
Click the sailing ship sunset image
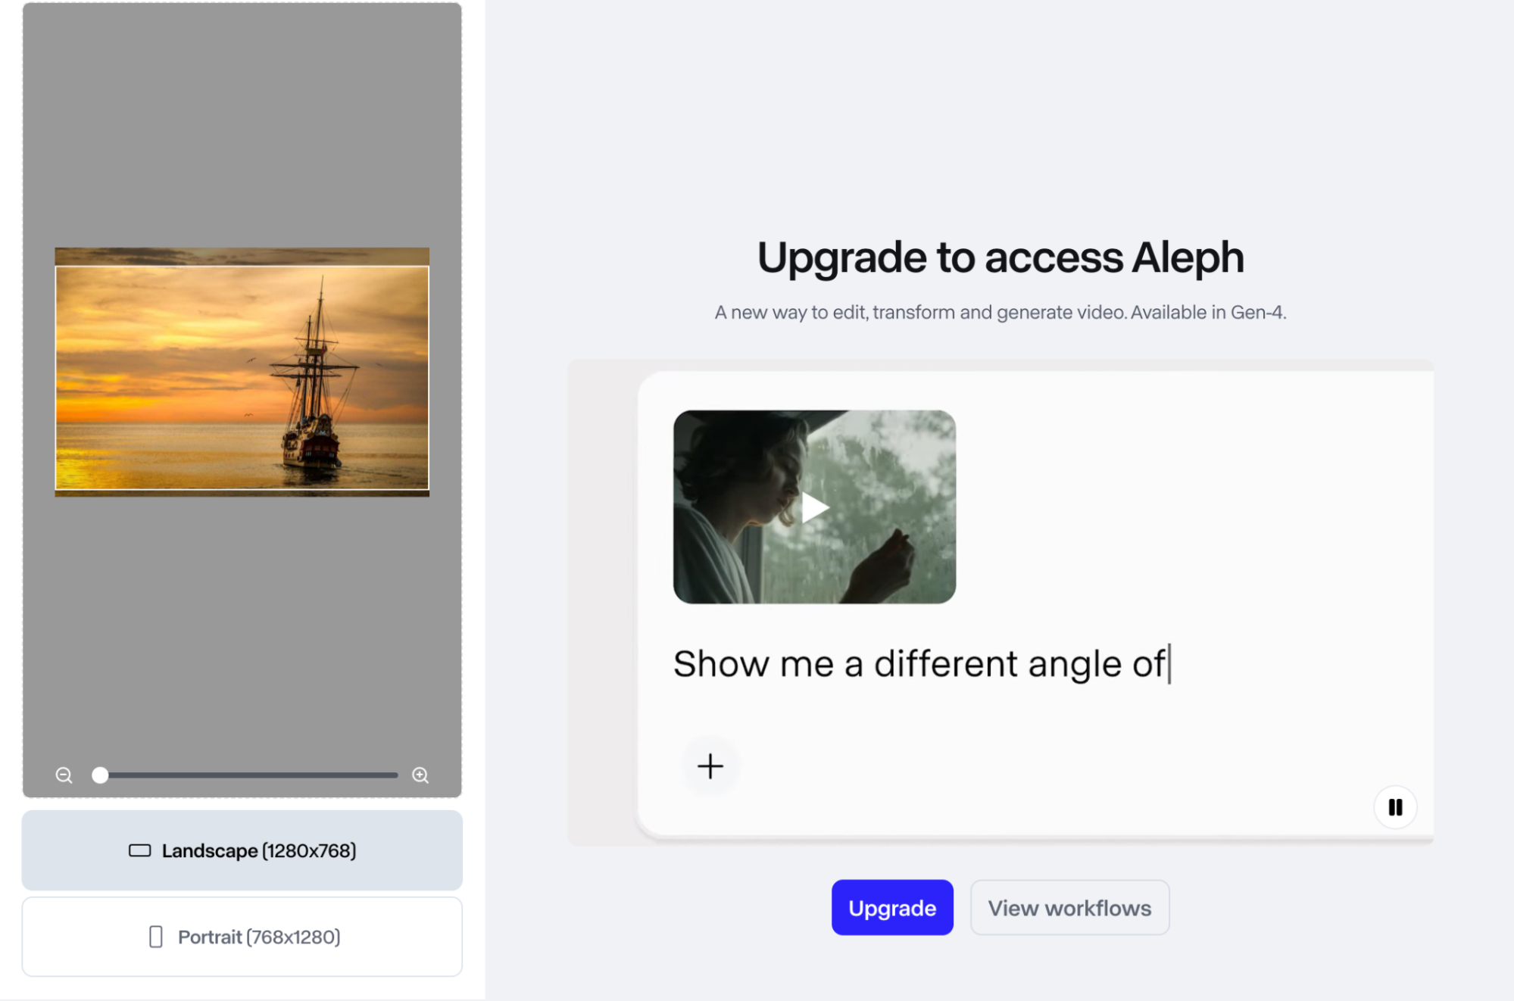coord(242,378)
